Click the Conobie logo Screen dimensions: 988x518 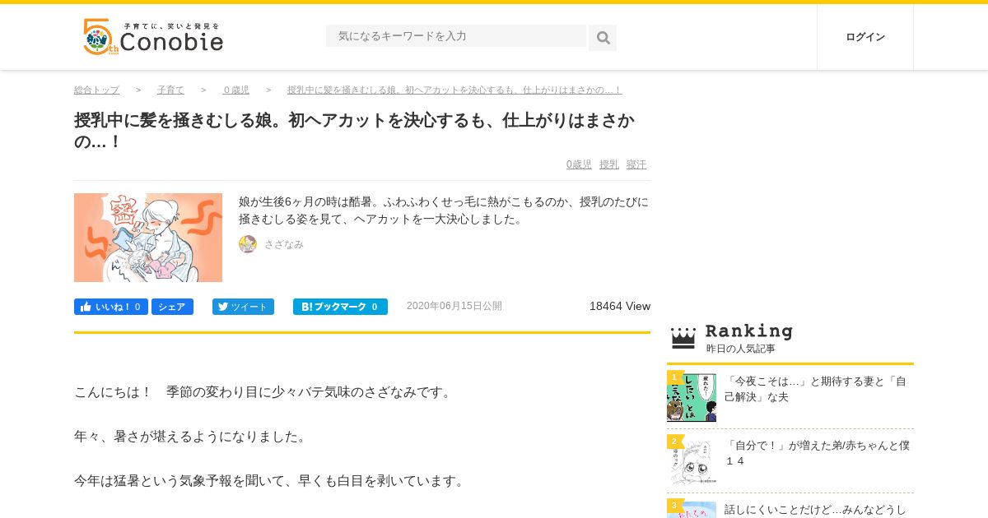pyautogui.click(x=153, y=37)
